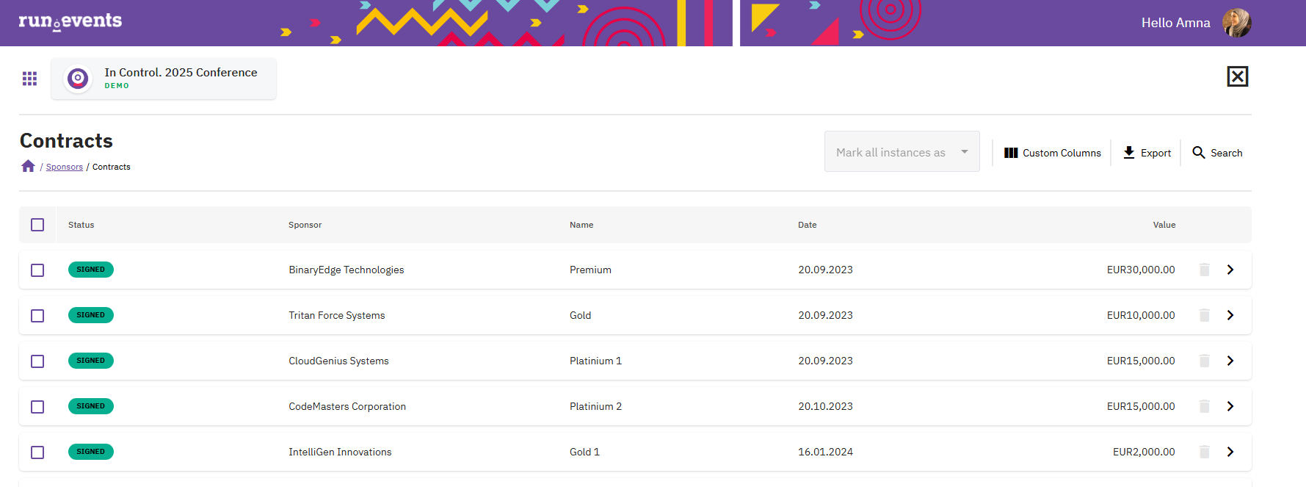Image resolution: width=1306 pixels, height=487 pixels.
Task: Select the Tritan Force Systems row checkbox
Action: (x=37, y=316)
